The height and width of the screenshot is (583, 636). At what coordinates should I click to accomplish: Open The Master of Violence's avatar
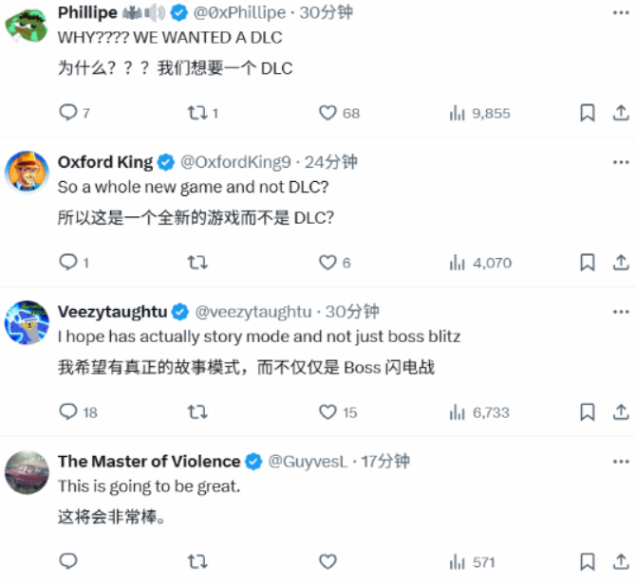[27, 472]
